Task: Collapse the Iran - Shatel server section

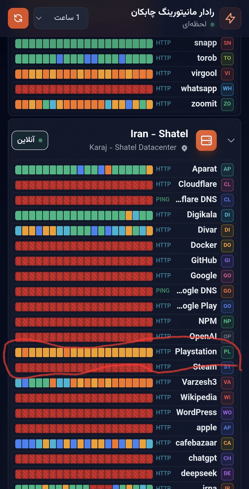Action: (x=231, y=141)
